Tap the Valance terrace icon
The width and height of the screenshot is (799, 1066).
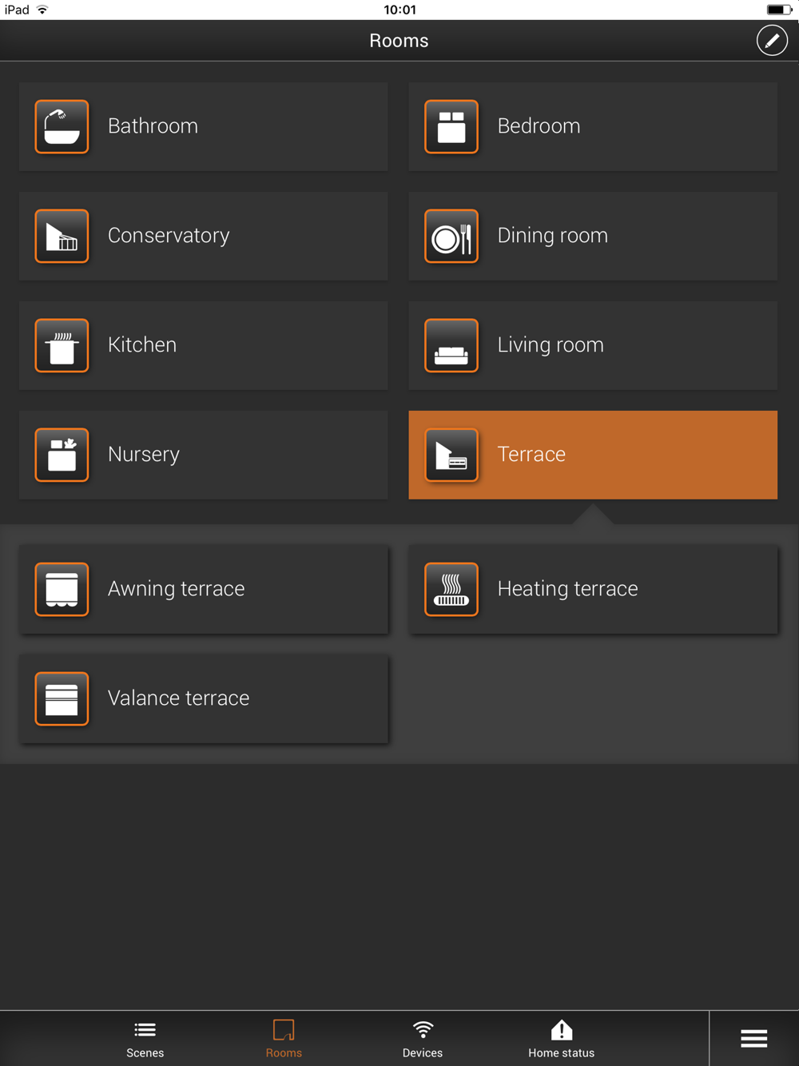[62, 698]
